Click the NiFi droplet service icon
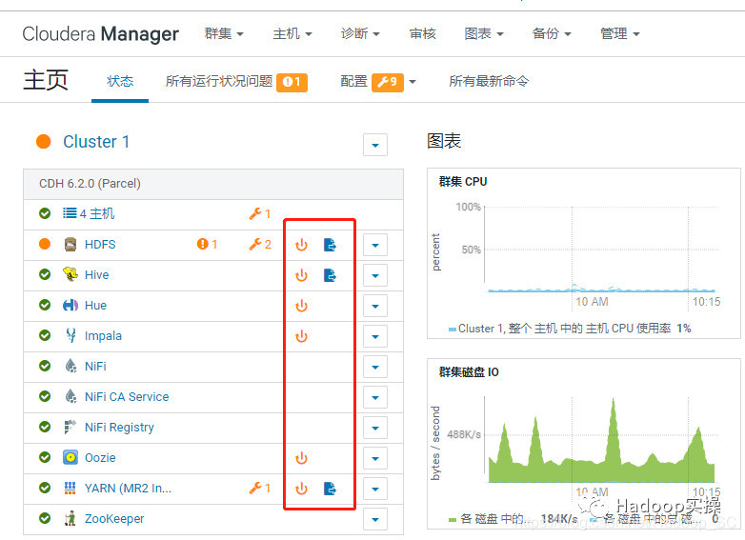This screenshot has width=745, height=540. (70, 366)
